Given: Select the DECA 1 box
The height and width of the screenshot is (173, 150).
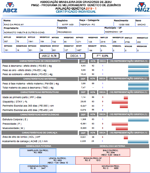Looking at the screenshot, I should (76, 56).
